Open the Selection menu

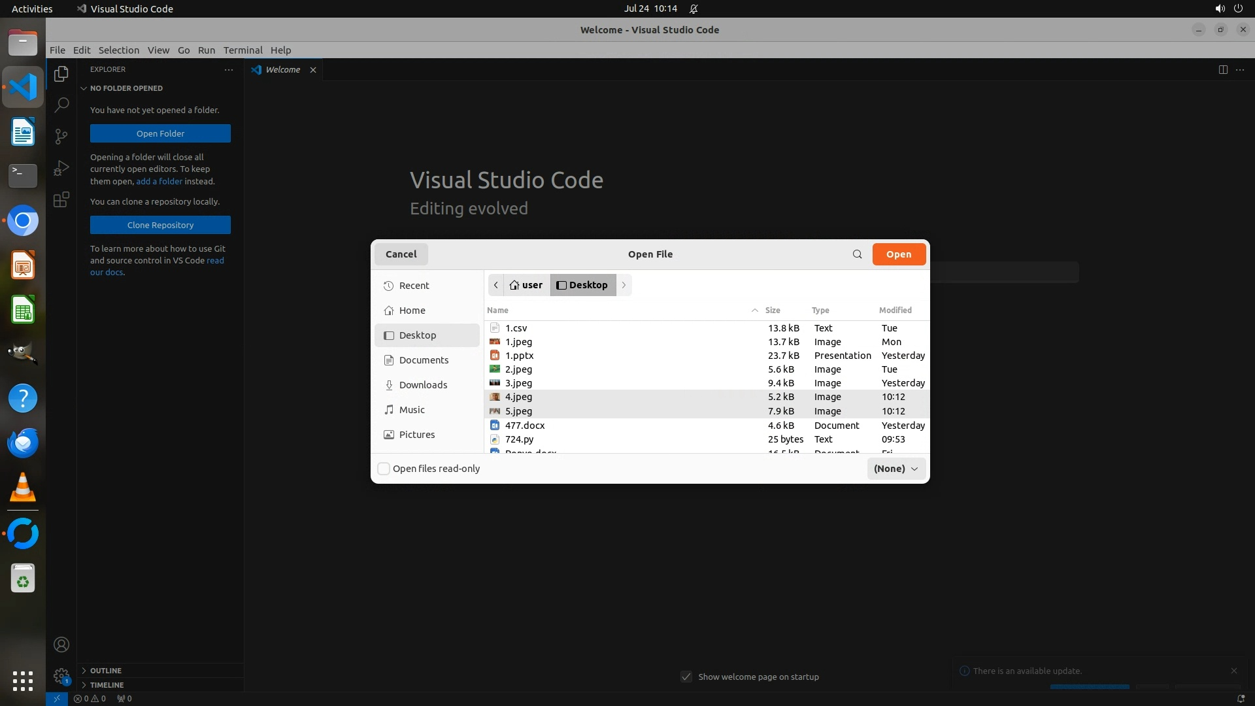tap(118, 50)
